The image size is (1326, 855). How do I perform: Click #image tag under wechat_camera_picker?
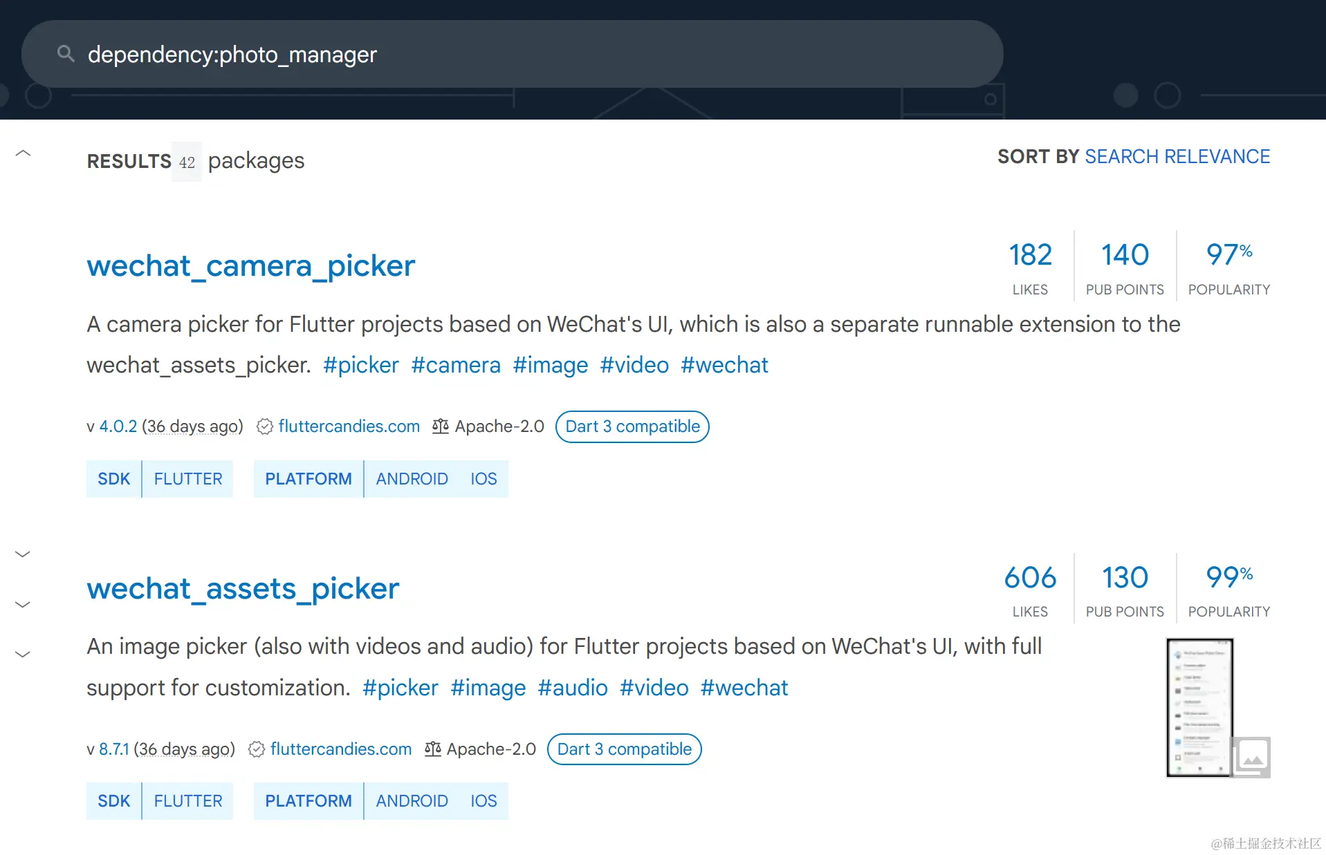[x=551, y=365]
